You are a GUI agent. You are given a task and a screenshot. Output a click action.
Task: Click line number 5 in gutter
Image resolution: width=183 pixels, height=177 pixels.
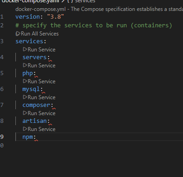coord(2,73)
